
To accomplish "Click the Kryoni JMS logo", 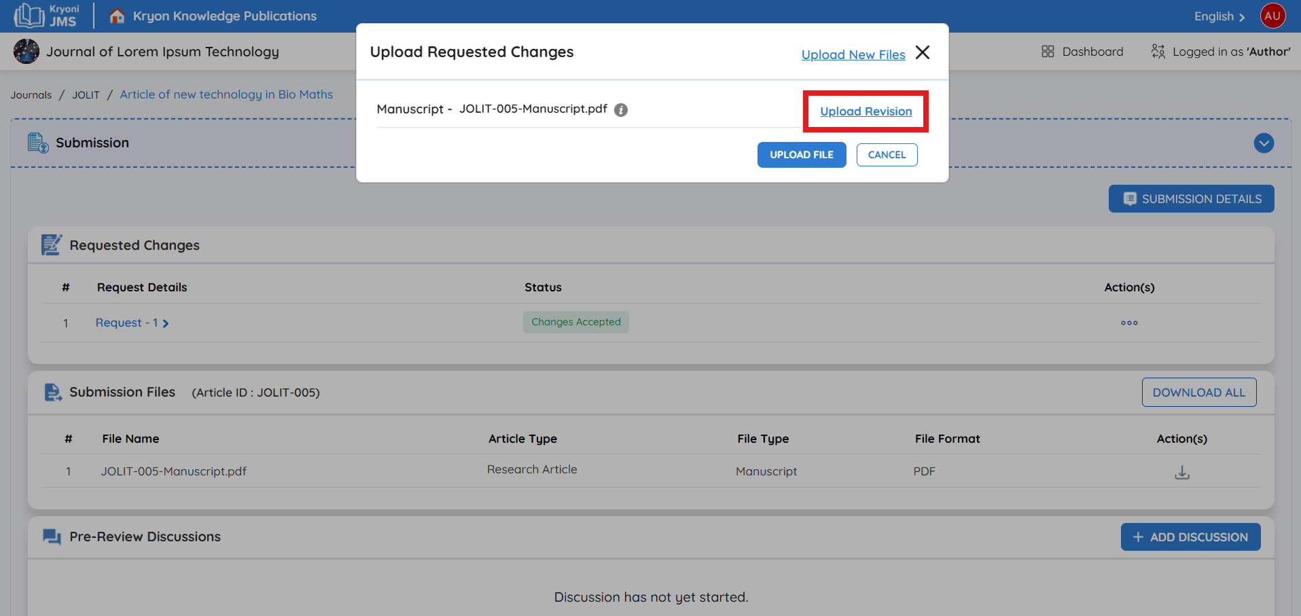I will click(x=47, y=16).
